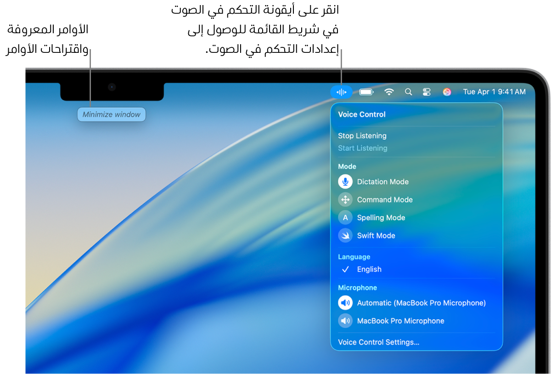
Task: Click the Dictation Mode microphone icon
Action: click(x=345, y=181)
